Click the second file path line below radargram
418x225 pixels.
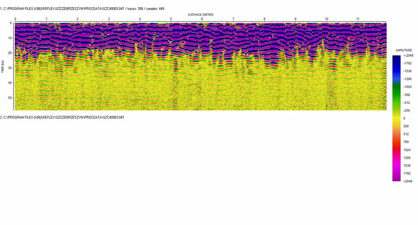[62, 117]
